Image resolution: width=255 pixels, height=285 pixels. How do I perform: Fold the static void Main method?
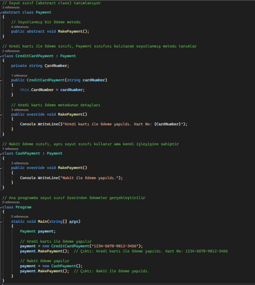point(1,221)
